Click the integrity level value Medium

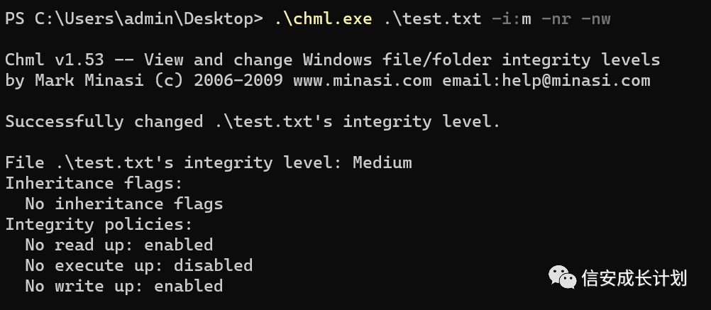(x=382, y=162)
